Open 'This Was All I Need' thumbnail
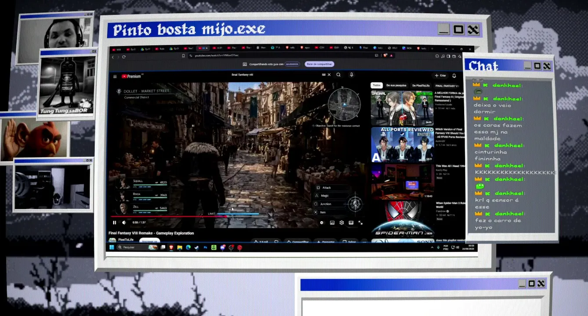Image resolution: width=588 pixels, height=316 pixels. coord(402,181)
